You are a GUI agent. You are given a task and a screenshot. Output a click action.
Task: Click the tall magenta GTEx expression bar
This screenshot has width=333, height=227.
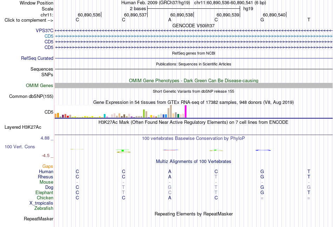[186, 112]
